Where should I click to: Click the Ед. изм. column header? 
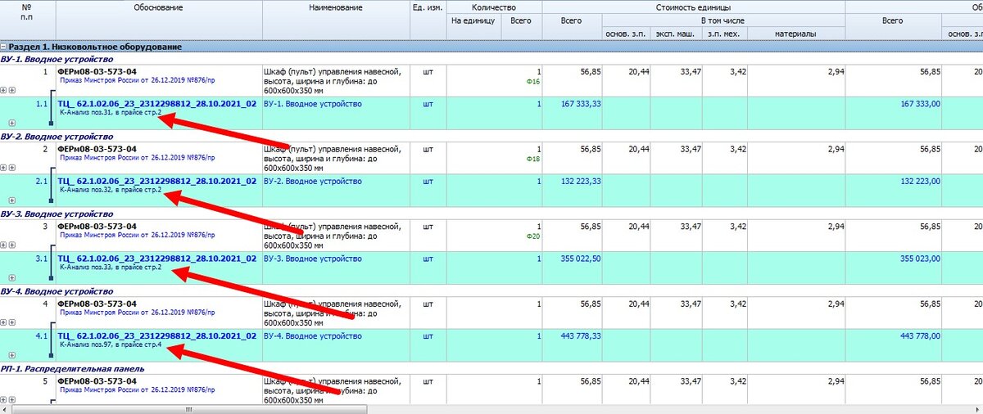428,7
